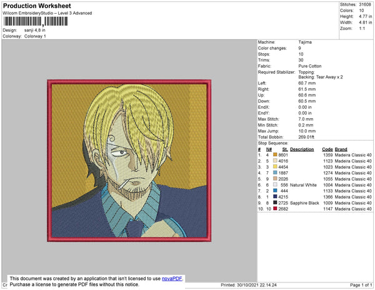Click the fabric value 'Pure Cotton'
Viewport: 375px width, 290px height.
(x=310, y=66)
